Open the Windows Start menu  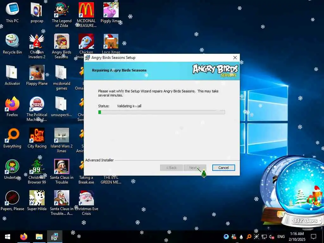[8, 237]
